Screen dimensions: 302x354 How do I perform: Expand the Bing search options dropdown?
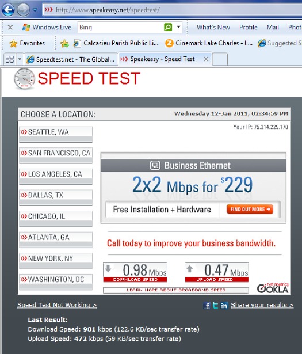pos(179,27)
